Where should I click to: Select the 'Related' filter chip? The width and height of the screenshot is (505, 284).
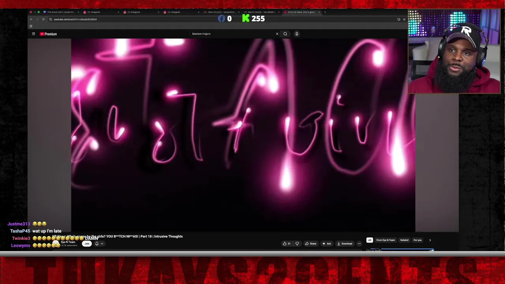point(404,240)
